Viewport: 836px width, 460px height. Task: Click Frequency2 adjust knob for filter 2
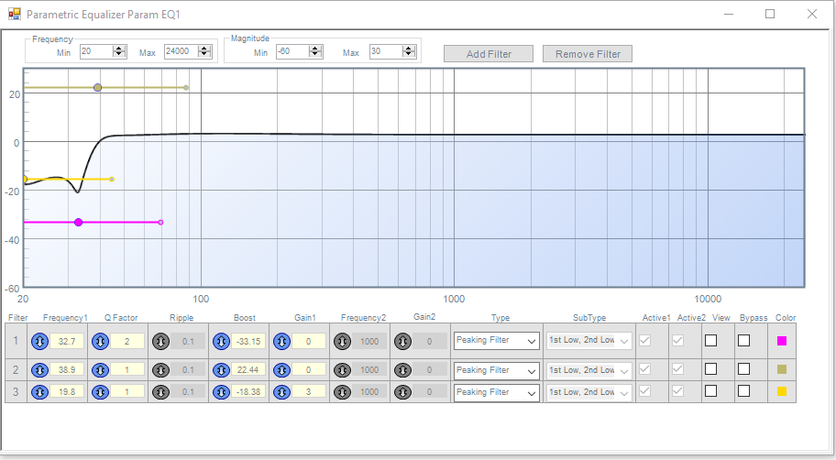tap(342, 370)
